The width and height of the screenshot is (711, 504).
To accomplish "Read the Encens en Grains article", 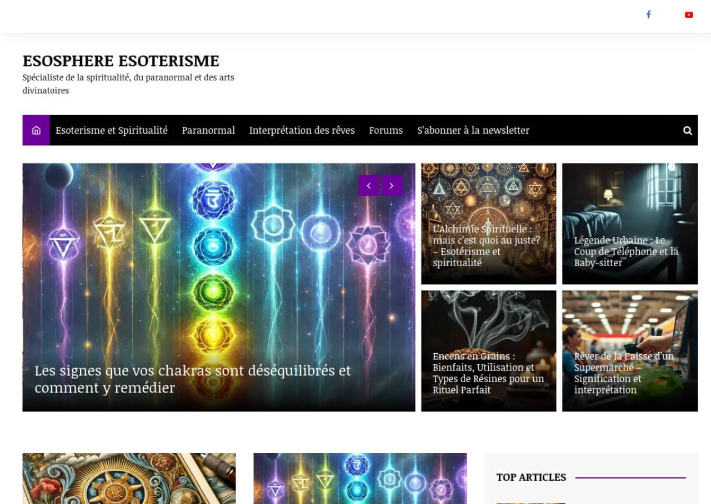I will 488,373.
